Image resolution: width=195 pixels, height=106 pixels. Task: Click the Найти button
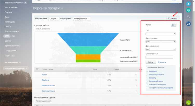click(x=151, y=62)
